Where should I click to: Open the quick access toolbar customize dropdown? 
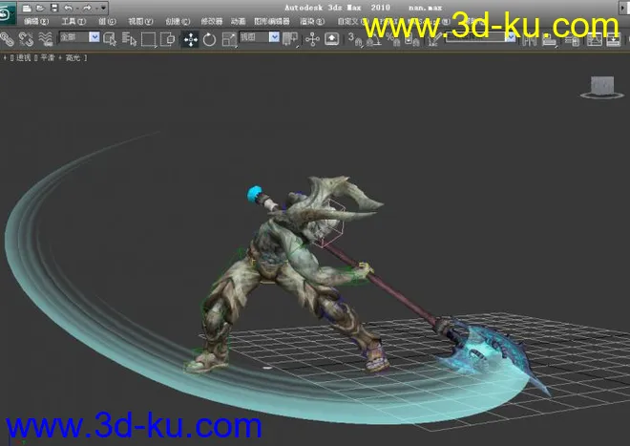pos(103,8)
